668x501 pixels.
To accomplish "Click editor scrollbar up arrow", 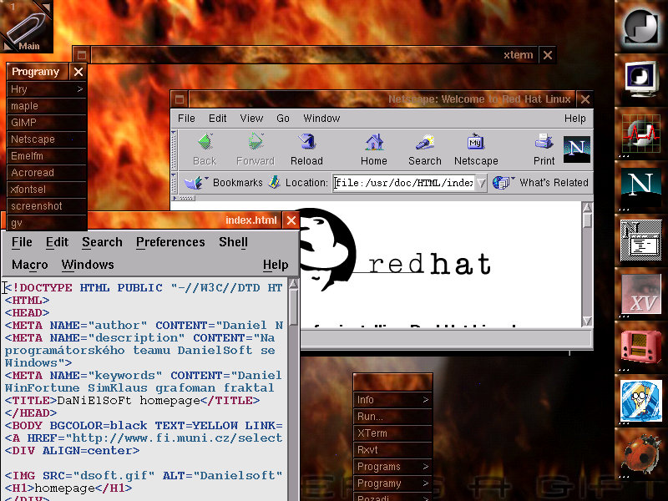I will click(x=294, y=284).
